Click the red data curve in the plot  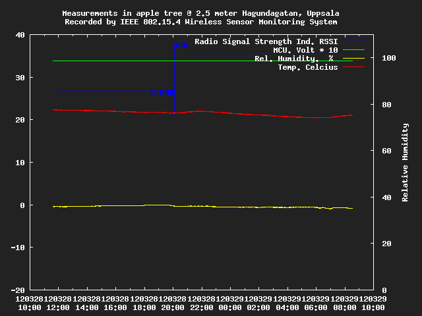coord(264,115)
